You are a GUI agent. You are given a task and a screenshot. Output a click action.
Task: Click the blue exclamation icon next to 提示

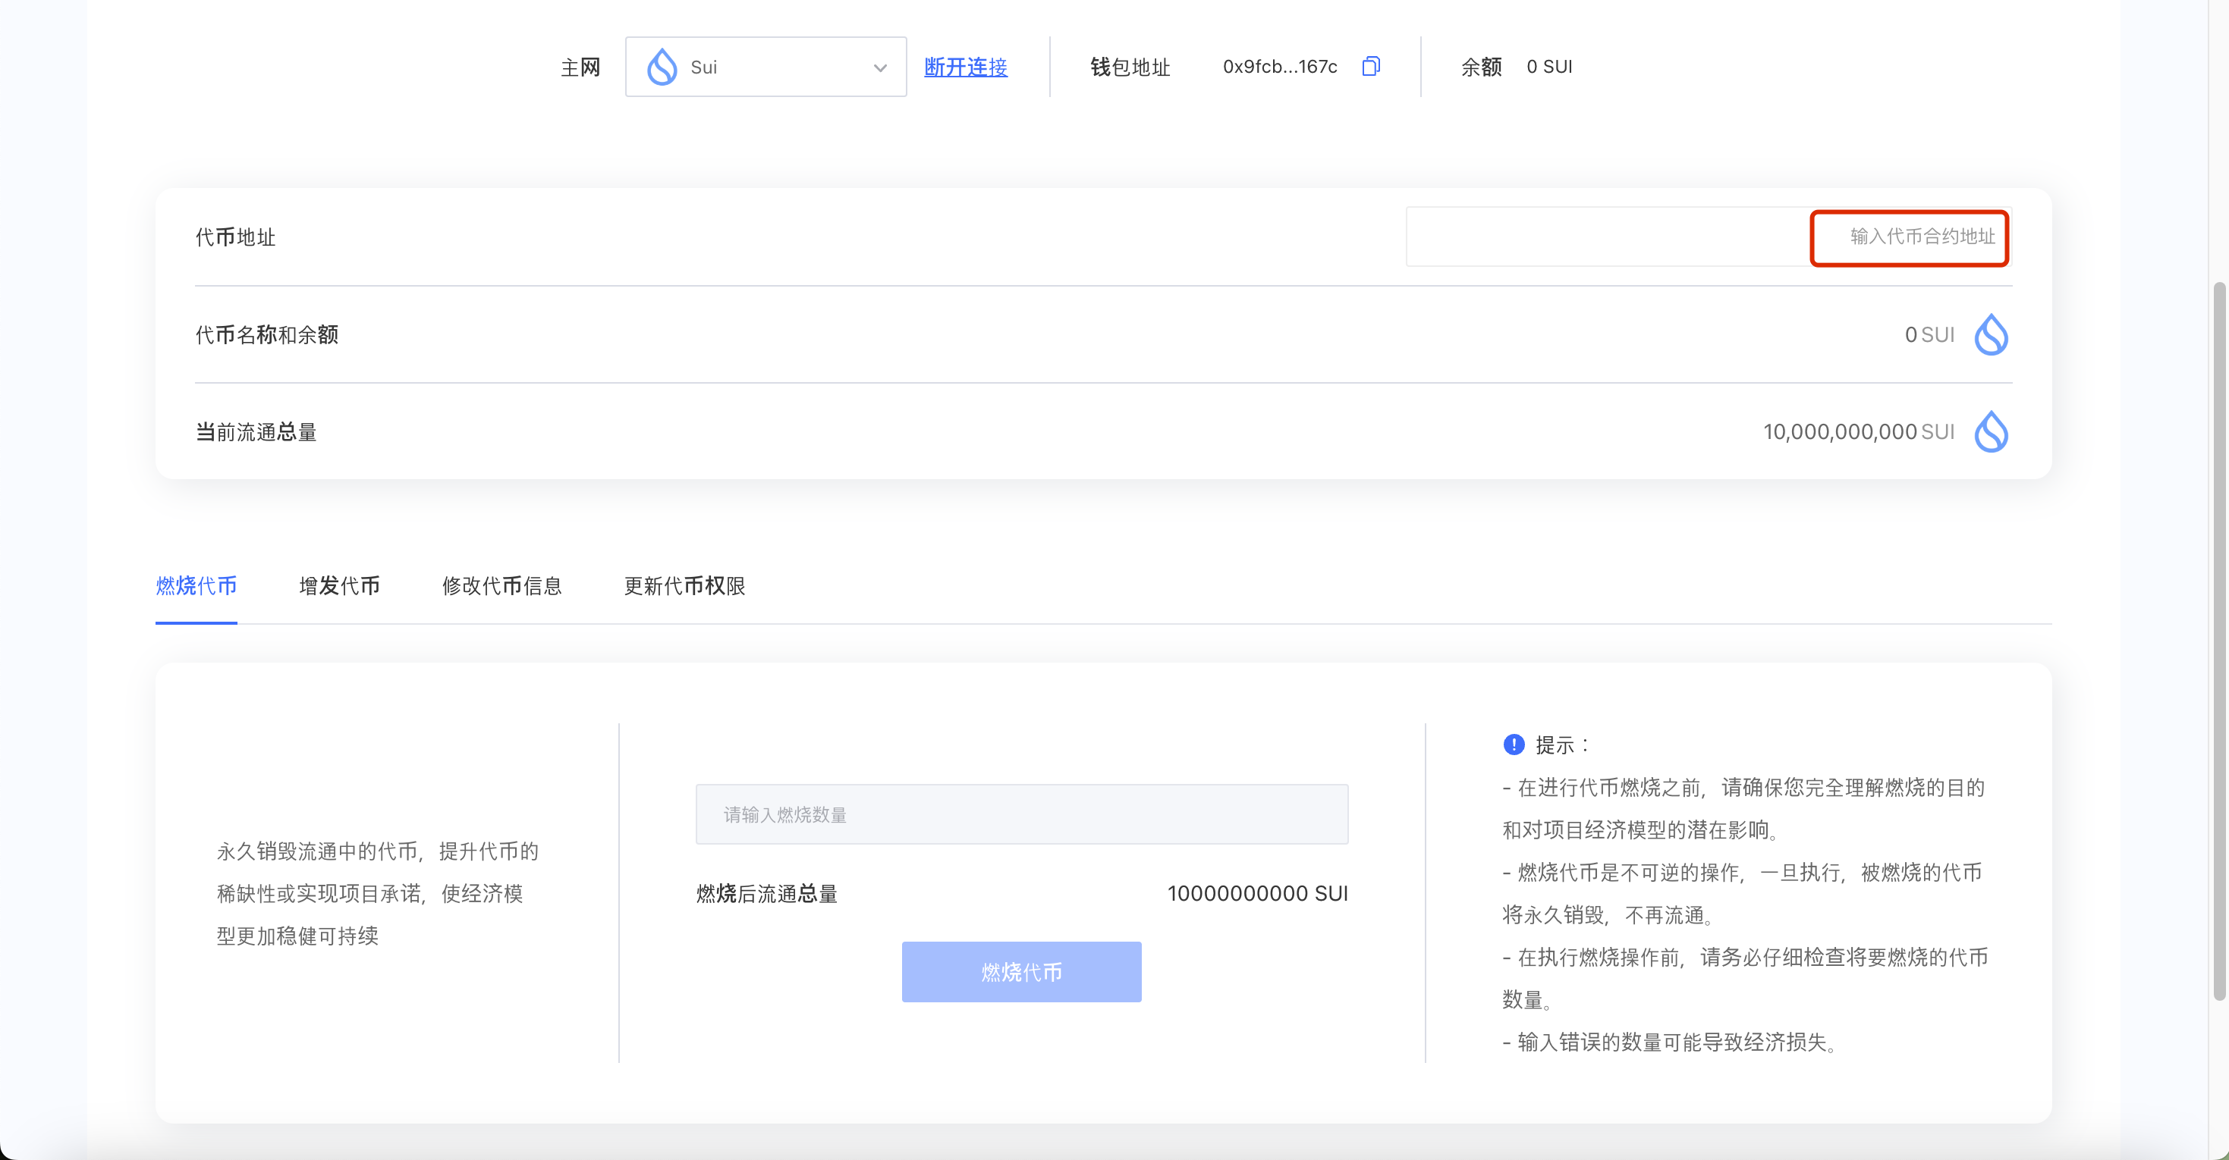[1514, 744]
